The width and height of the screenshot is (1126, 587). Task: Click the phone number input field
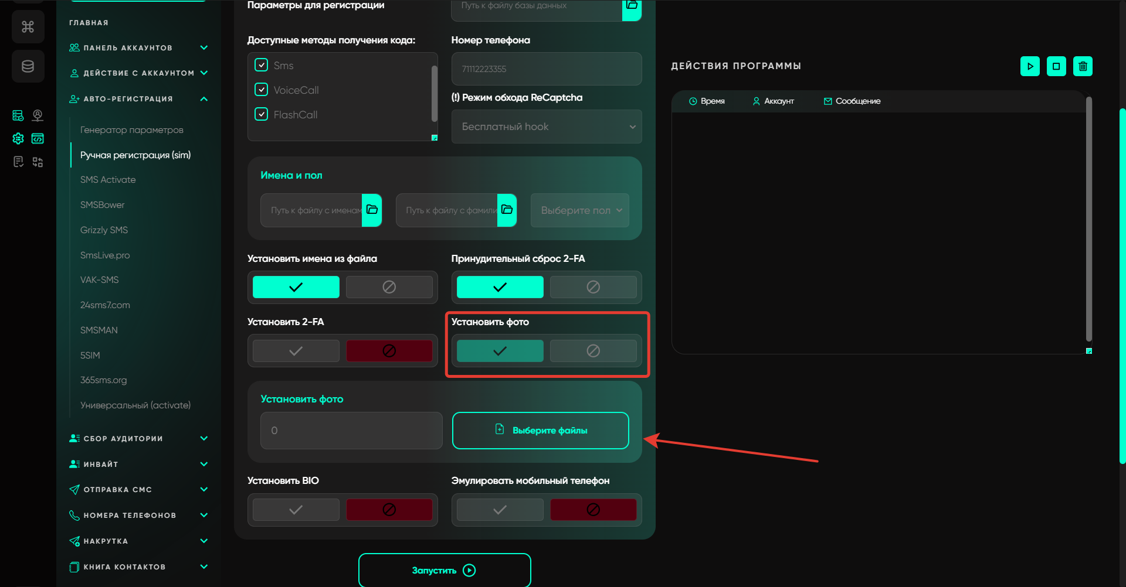(x=547, y=69)
